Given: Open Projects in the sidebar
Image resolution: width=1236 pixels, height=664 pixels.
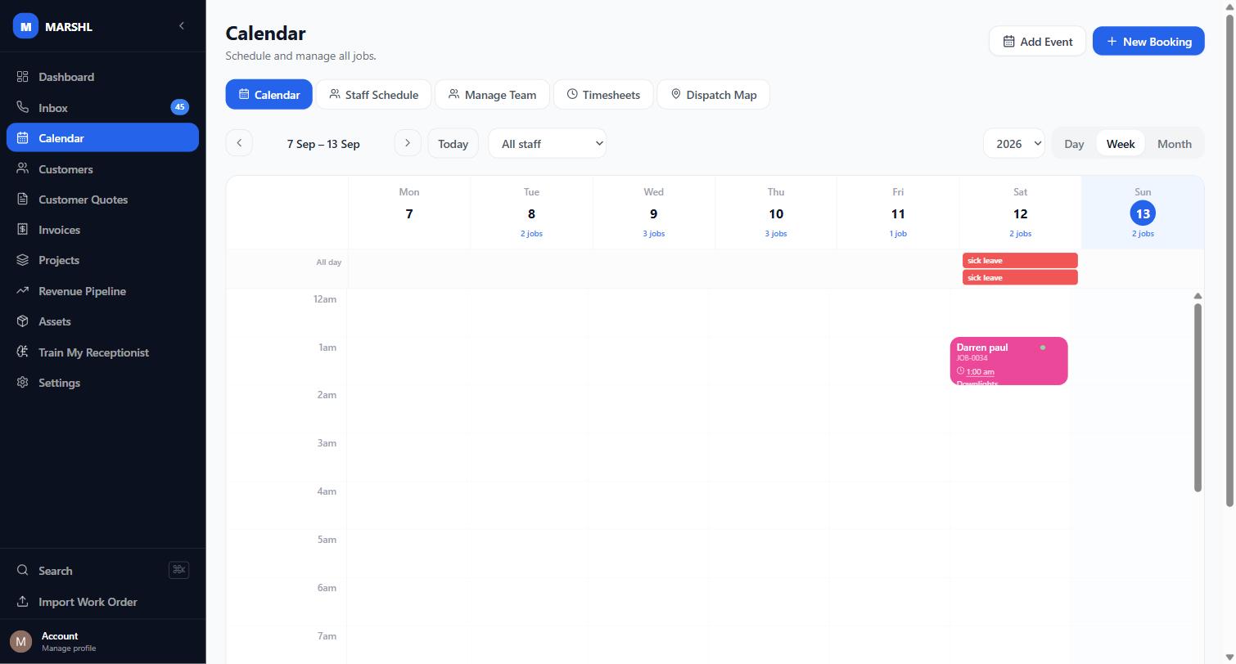Looking at the screenshot, I should point(102,260).
